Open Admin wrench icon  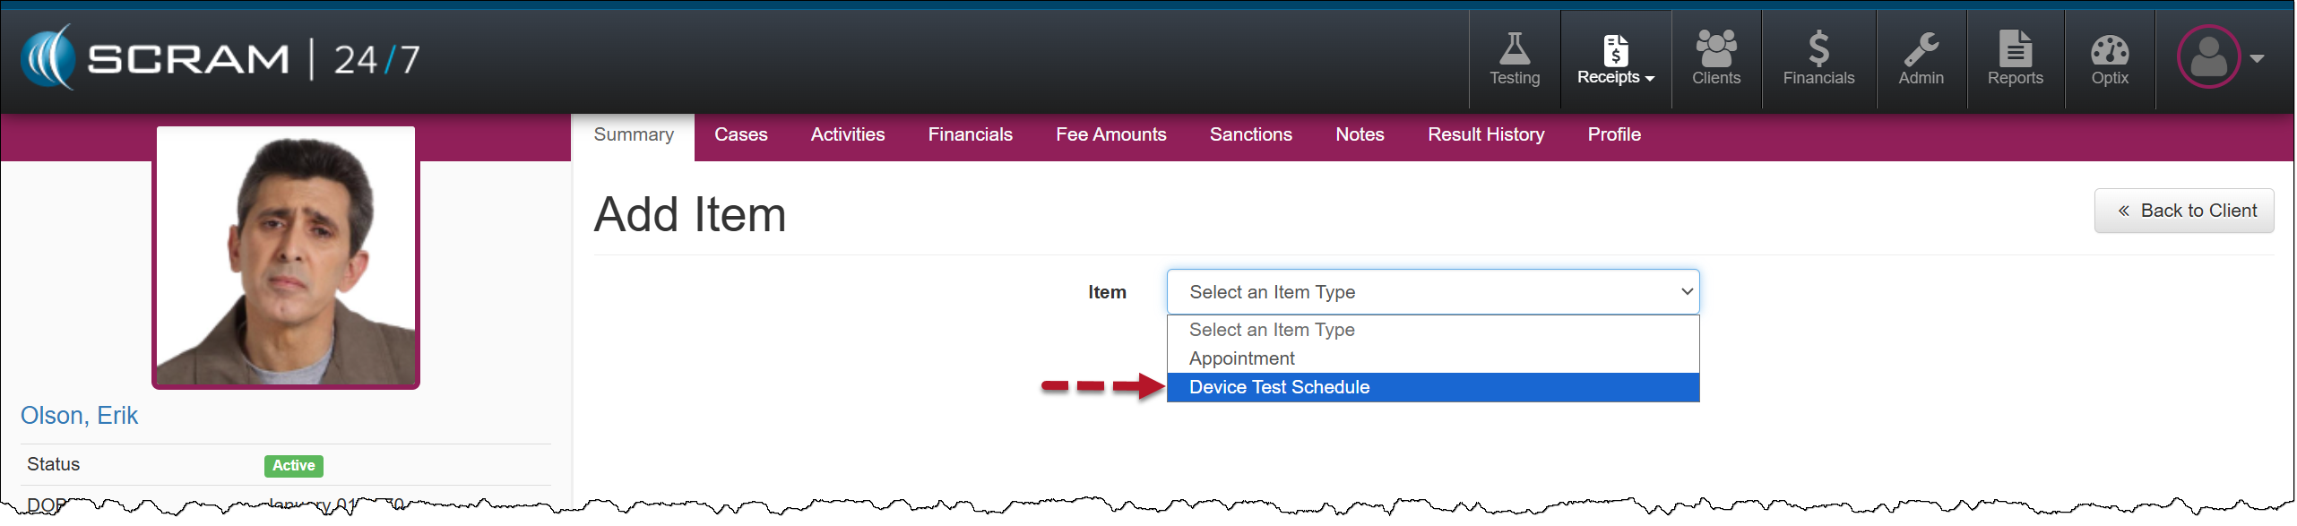coord(1921,50)
